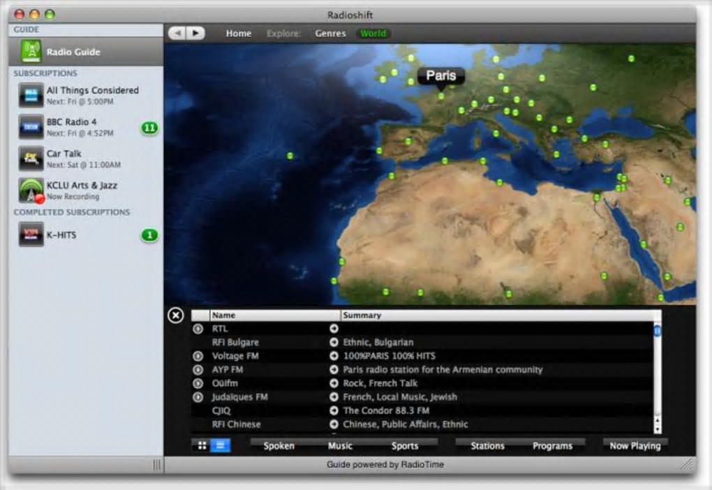Click the plus icon for Voltage FM
Viewport: 712px width, 490px height.
[334, 355]
